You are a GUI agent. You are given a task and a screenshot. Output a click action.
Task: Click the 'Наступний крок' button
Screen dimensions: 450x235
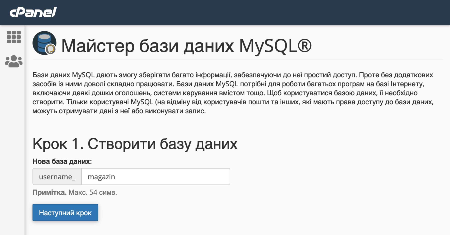(x=65, y=212)
